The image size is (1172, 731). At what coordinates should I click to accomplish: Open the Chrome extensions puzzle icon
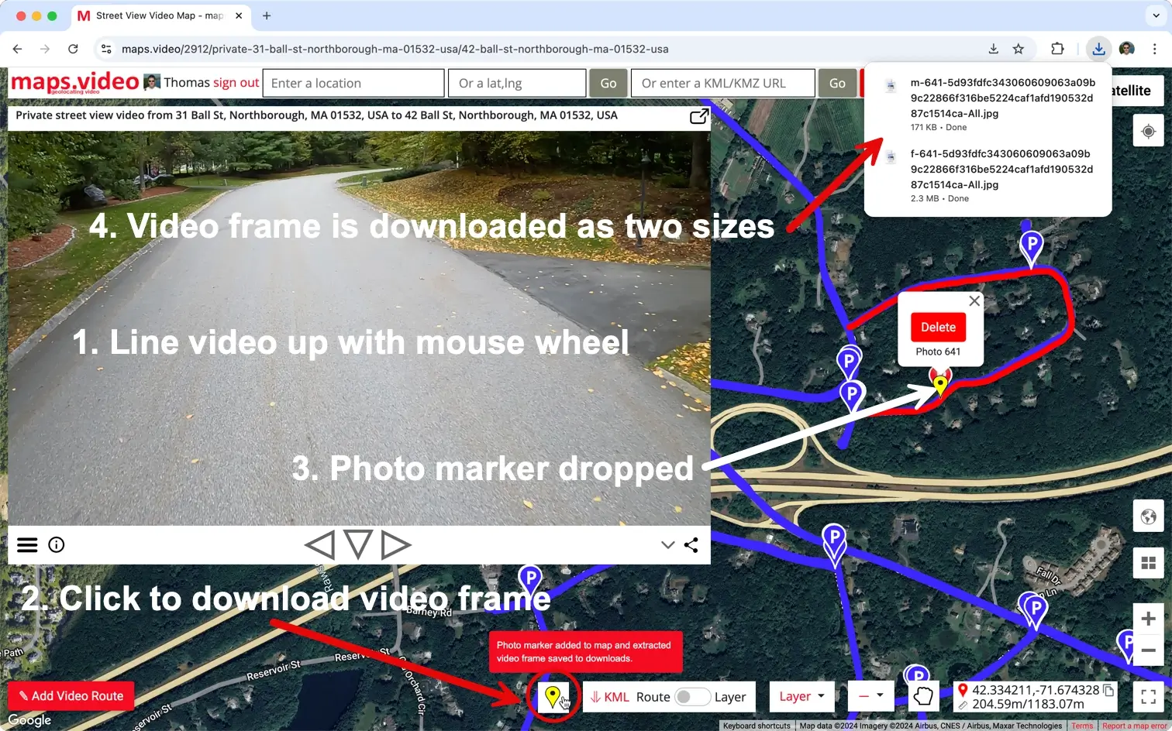(x=1057, y=49)
